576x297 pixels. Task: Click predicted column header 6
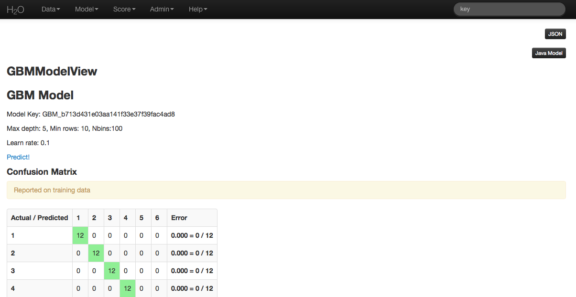point(157,218)
